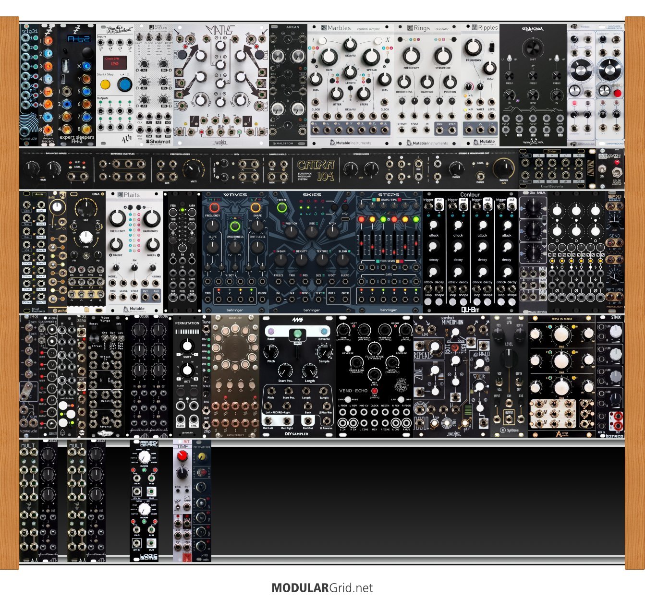Click the red ring button on Behringer Waves
645x598 pixels.
coord(214,208)
